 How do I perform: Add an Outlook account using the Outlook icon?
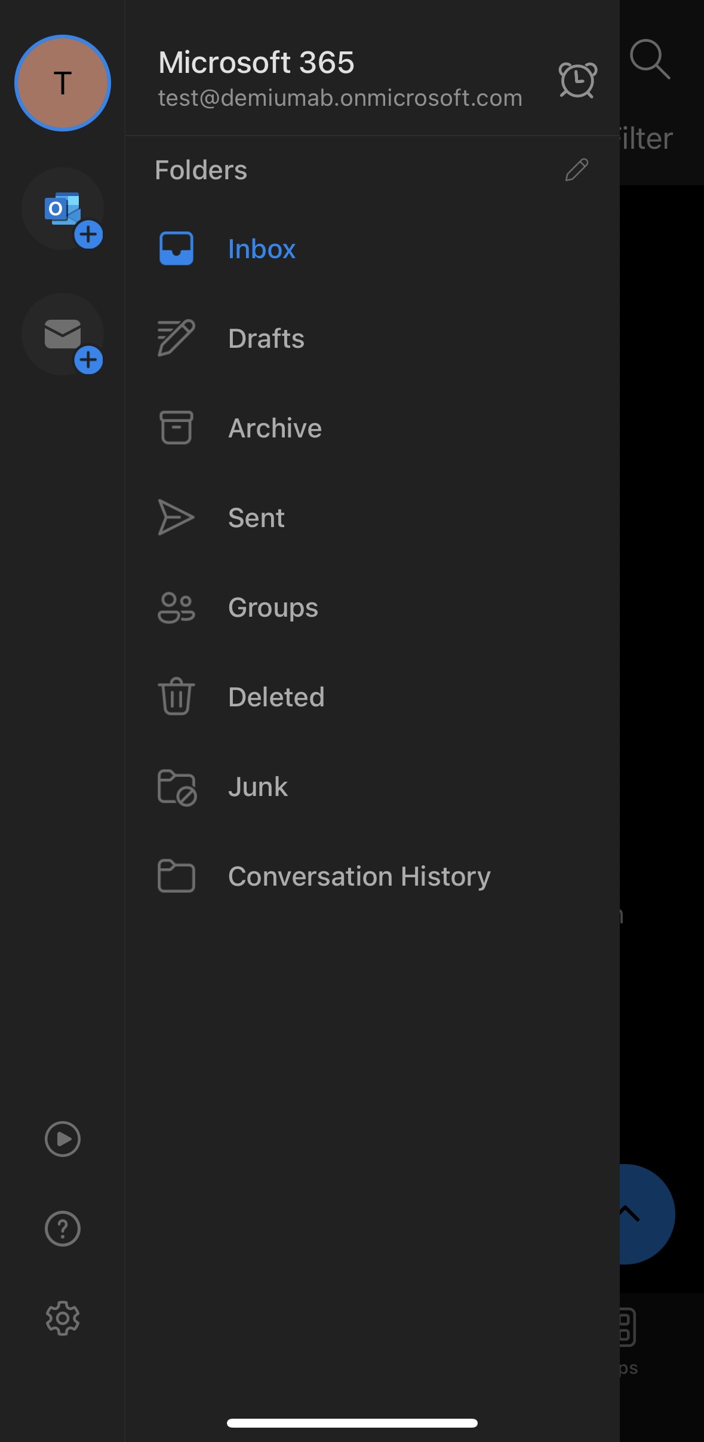(63, 209)
